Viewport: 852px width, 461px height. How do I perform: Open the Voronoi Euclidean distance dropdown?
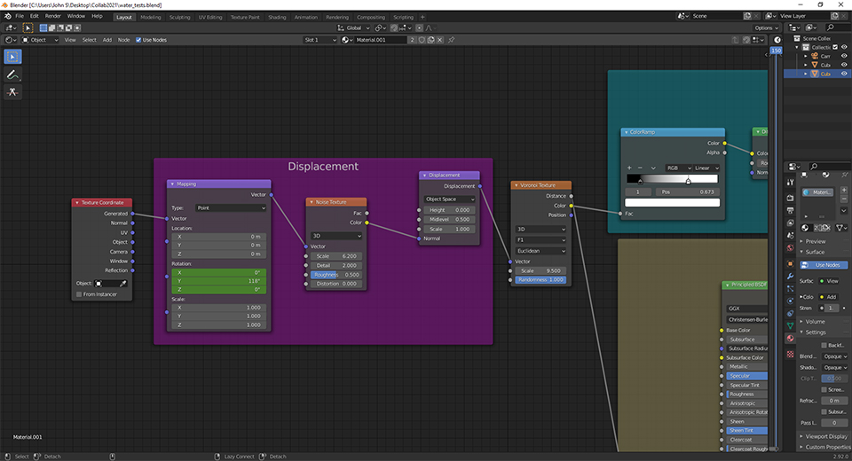pyautogui.click(x=540, y=251)
